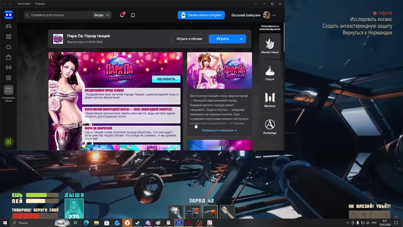
Task: Open the Настройки menu
Action: 24,4
